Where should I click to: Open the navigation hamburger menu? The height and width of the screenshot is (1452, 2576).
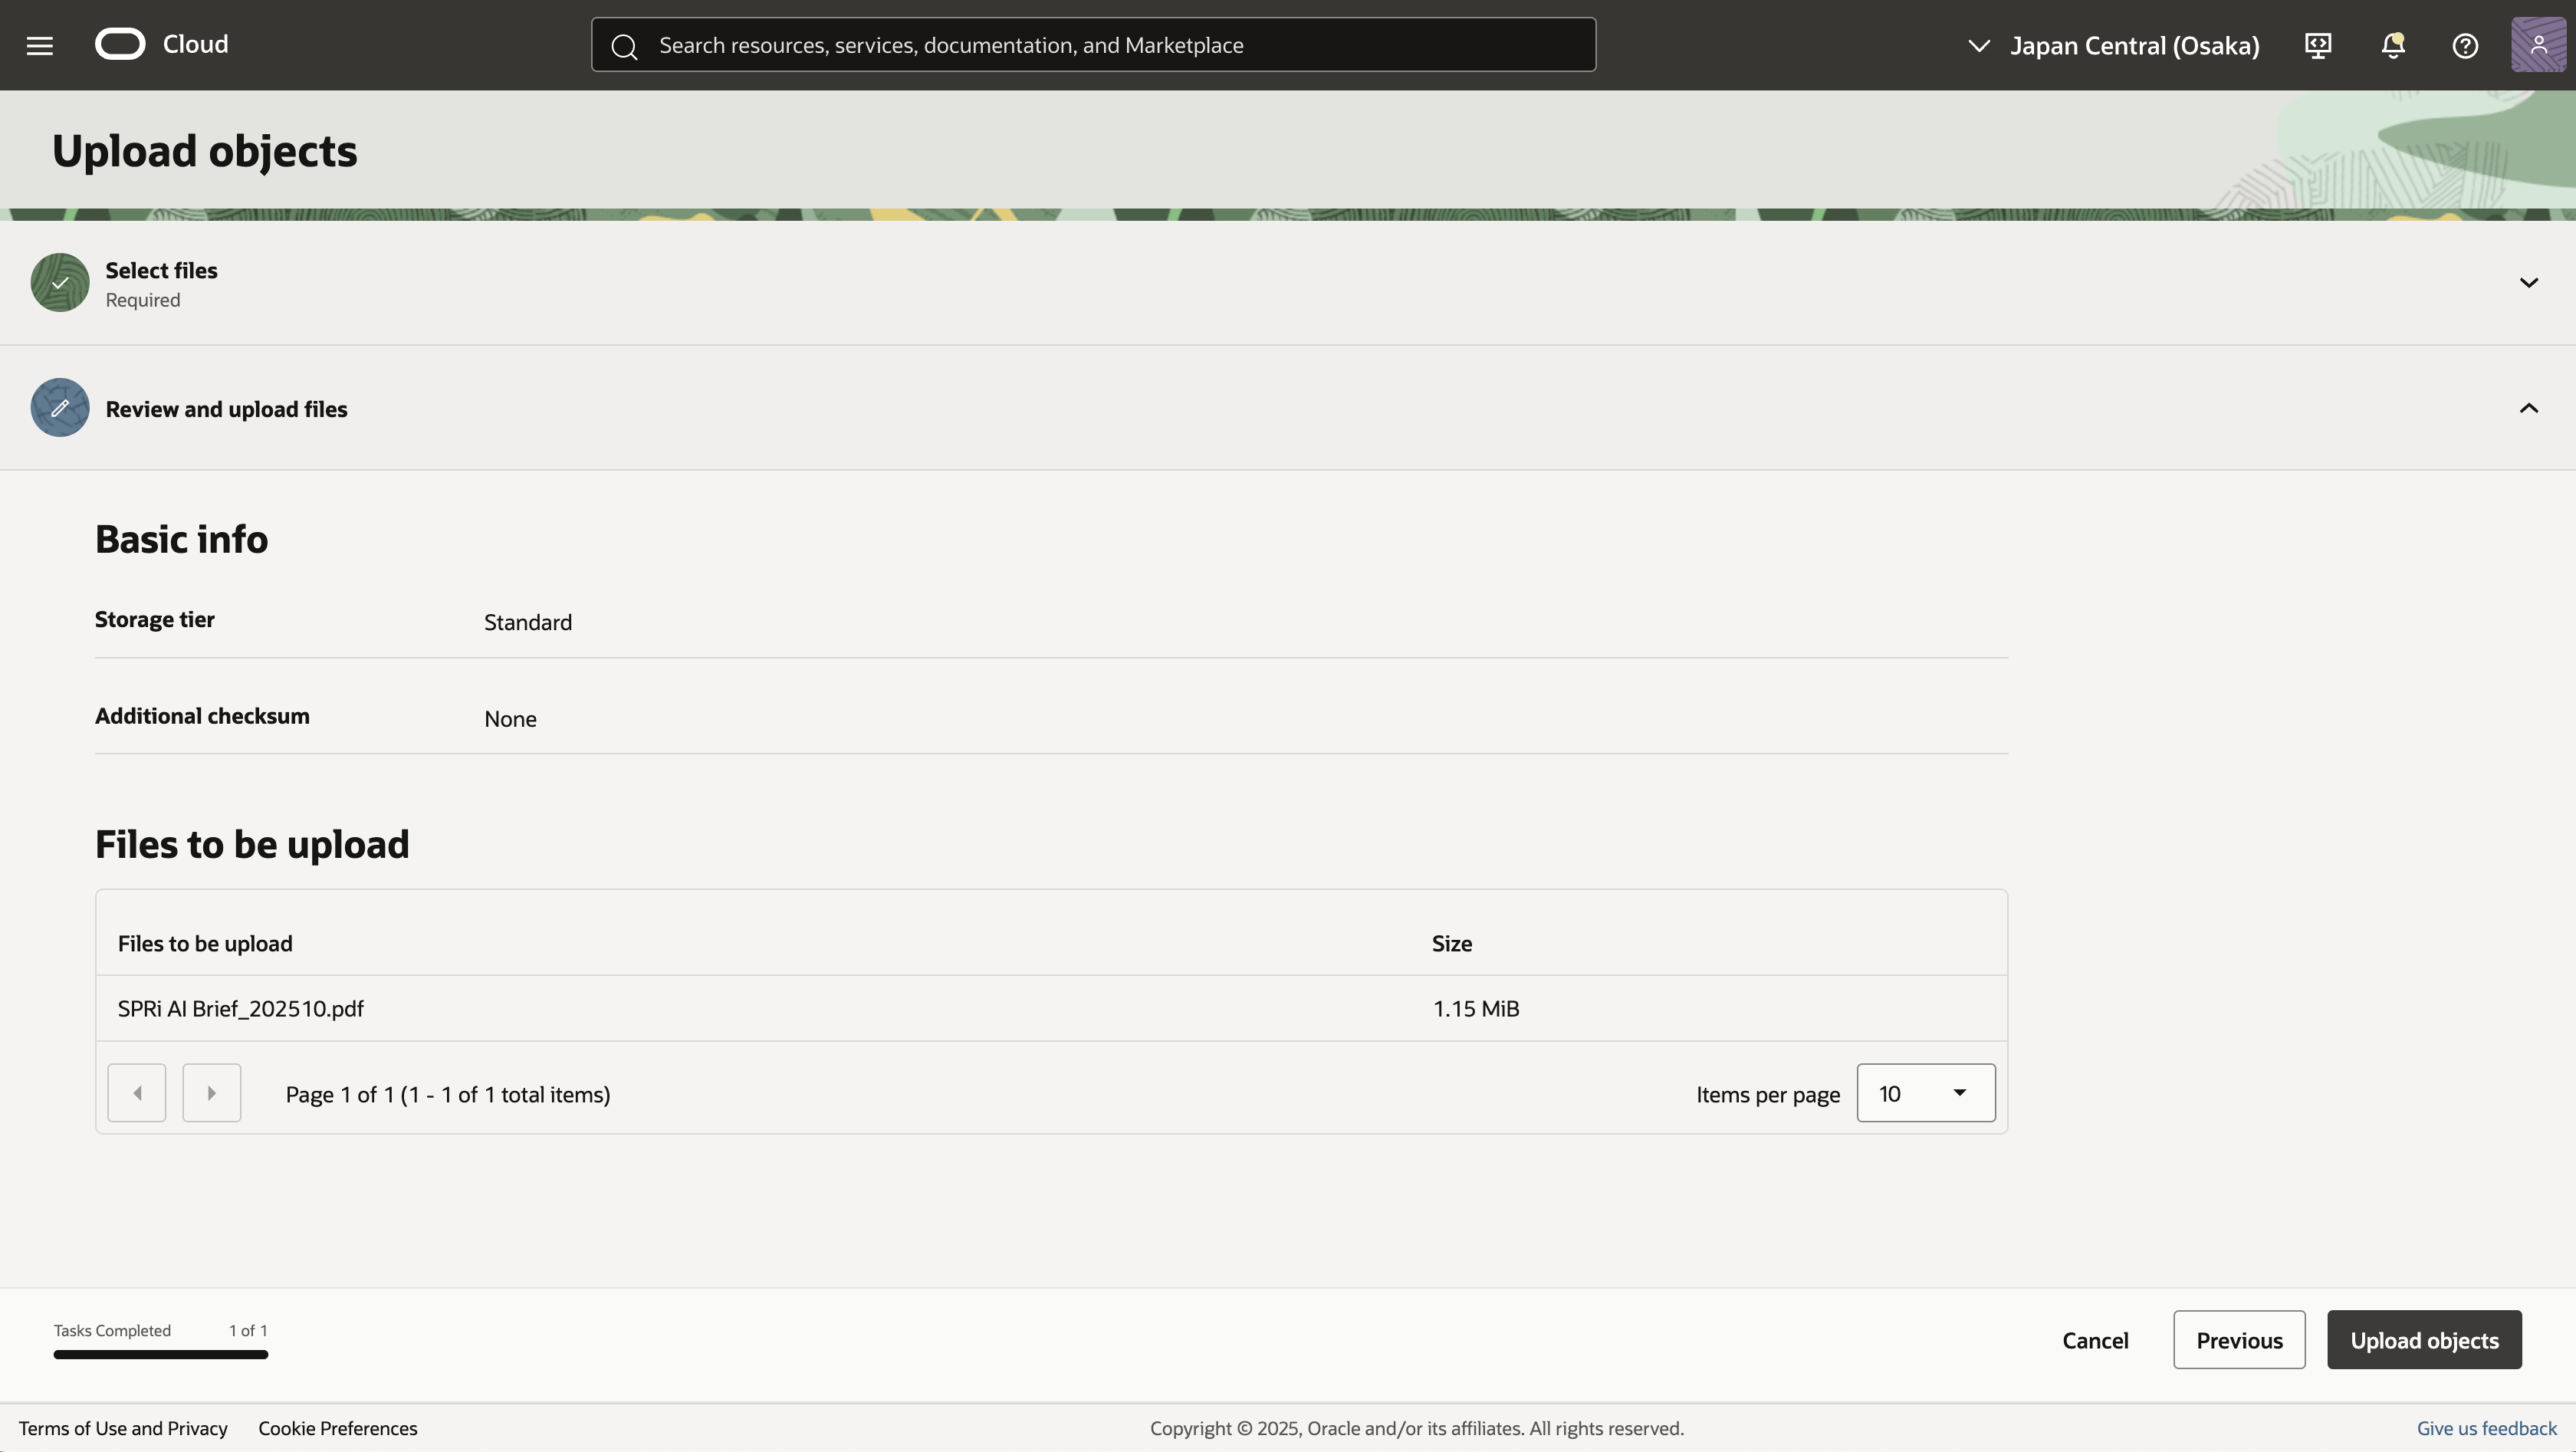pyautogui.click(x=39, y=45)
